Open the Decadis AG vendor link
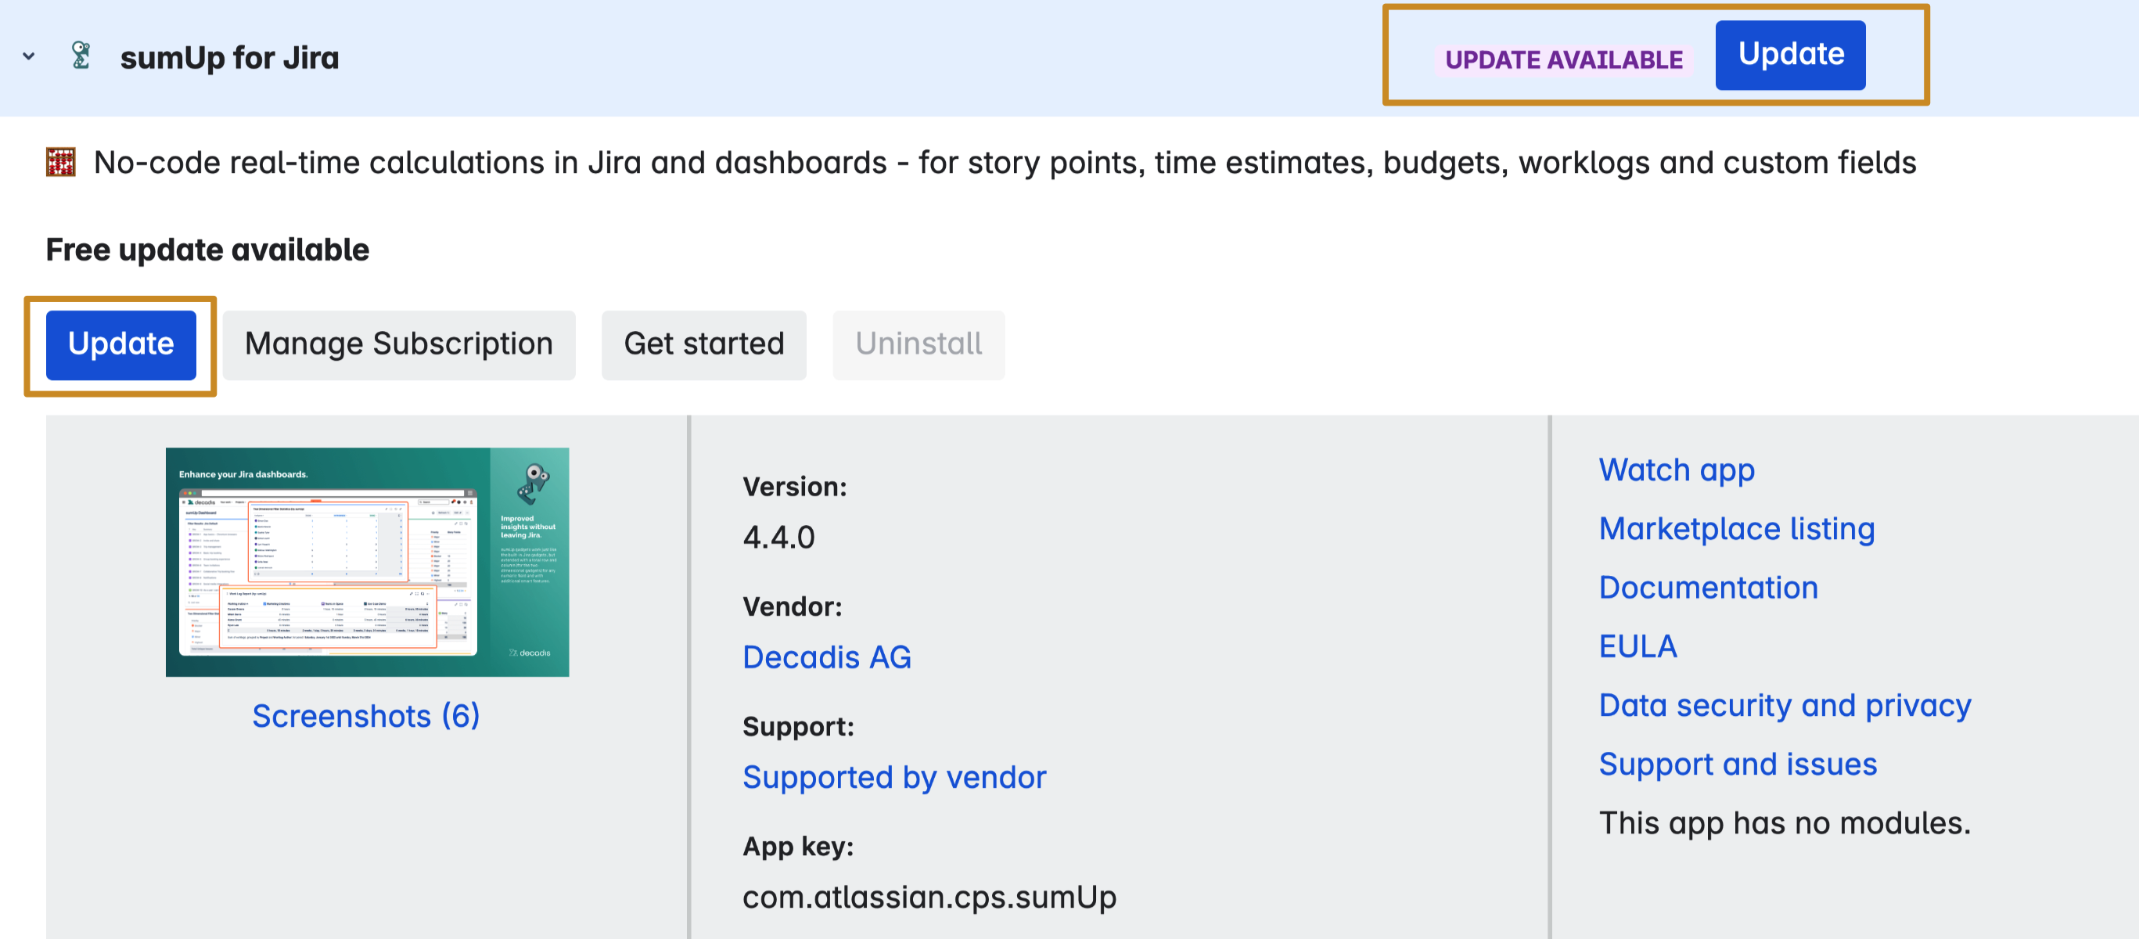 pyautogui.click(x=826, y=657)
